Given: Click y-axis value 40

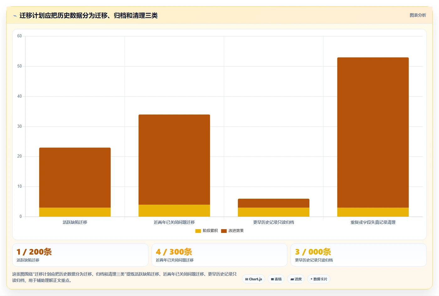Looking at the screenshot, I should click(19, 96).
